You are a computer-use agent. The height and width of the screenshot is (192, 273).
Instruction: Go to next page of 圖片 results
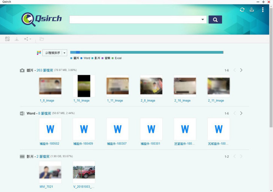point(241,70)
